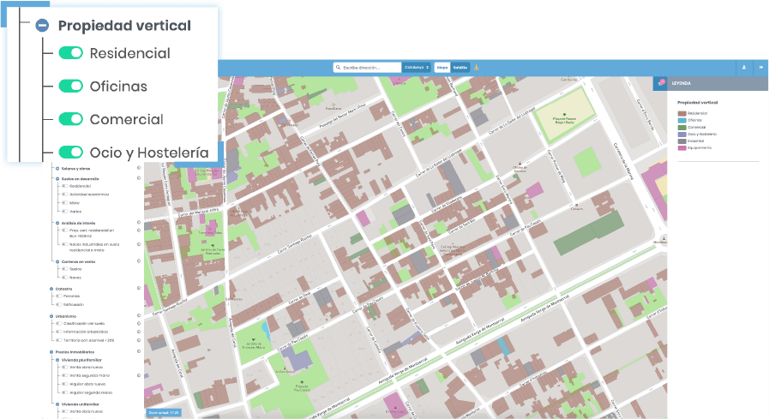
Task: Click the Ocio y Hostelería legend swatch
Action: click(682, 134)
